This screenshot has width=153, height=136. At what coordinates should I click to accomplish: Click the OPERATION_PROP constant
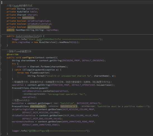[x=60, y=85]
